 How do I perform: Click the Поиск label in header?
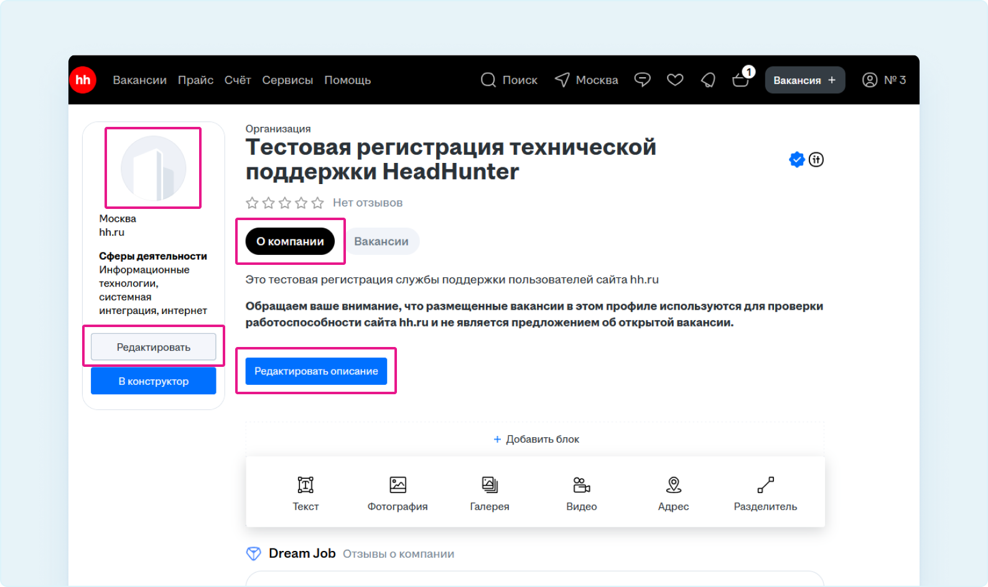coord(520,80)
